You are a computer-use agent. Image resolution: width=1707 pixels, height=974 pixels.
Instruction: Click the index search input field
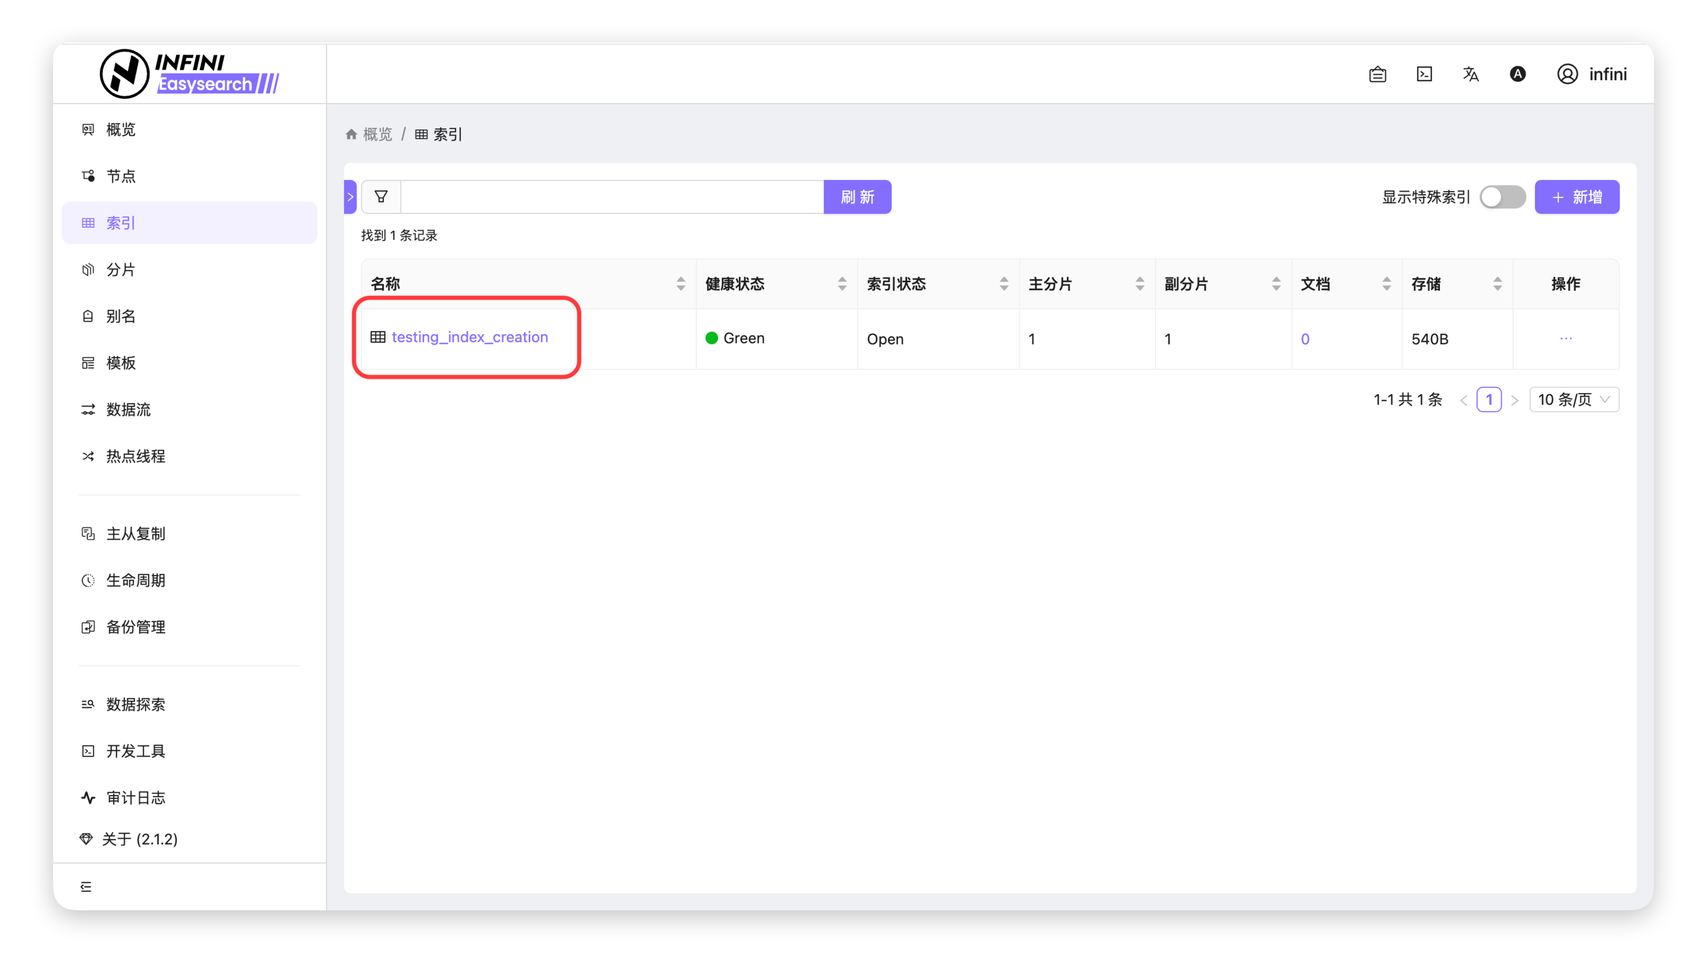click(611, 197)
